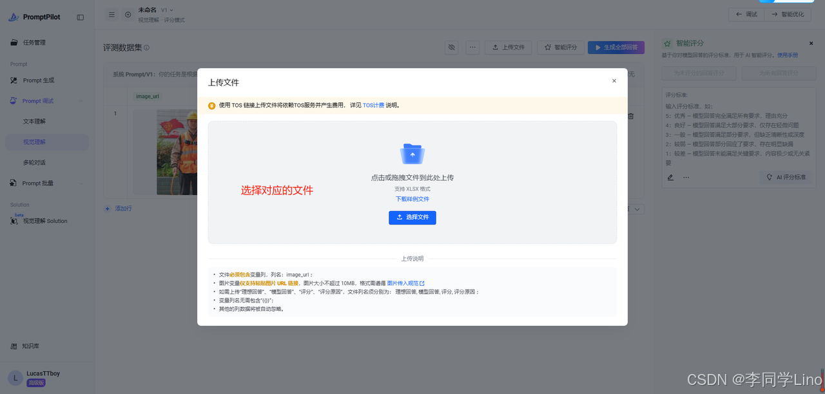Toggle the hide-columns eye icon
Screen dimensions: 825x394
pos(452,47)
